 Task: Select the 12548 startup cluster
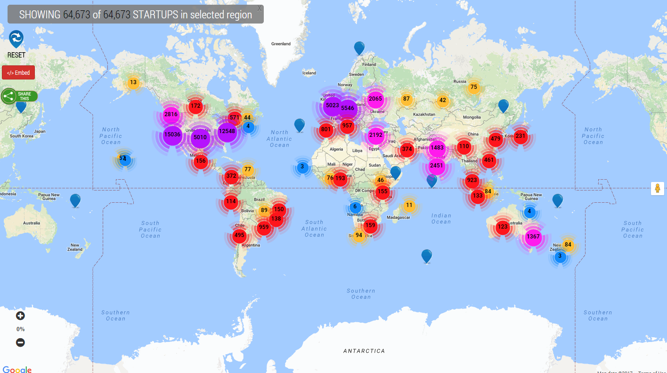(x=227, y=131)
